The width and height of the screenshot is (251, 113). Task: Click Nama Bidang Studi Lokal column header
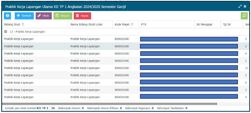(x=90, y=24)
